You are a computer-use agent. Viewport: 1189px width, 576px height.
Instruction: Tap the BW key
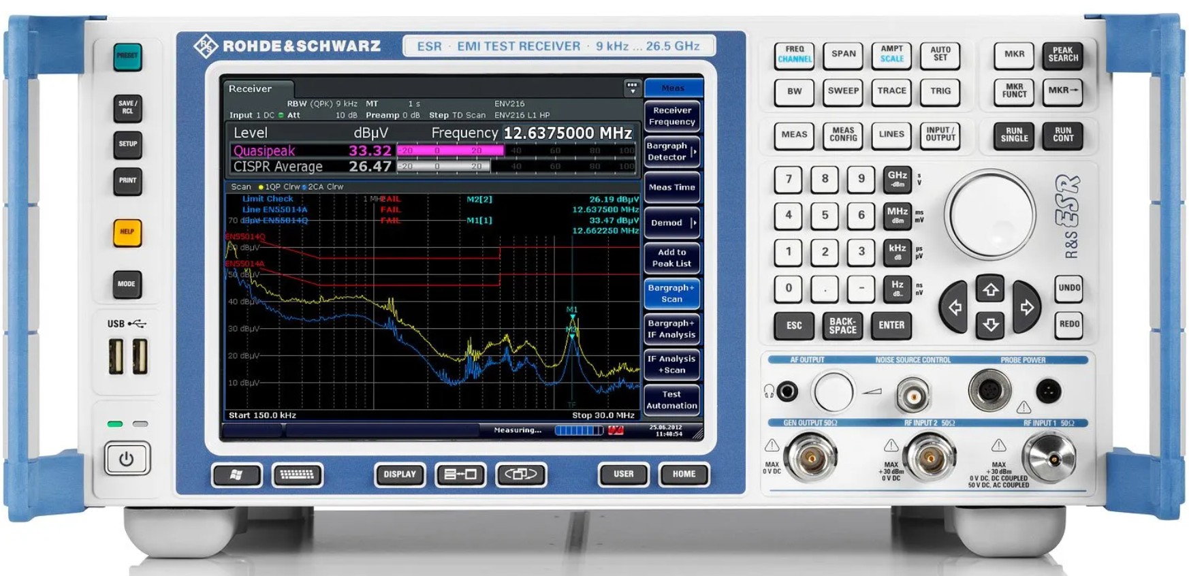pyautogui.click(x=795, y=92)
